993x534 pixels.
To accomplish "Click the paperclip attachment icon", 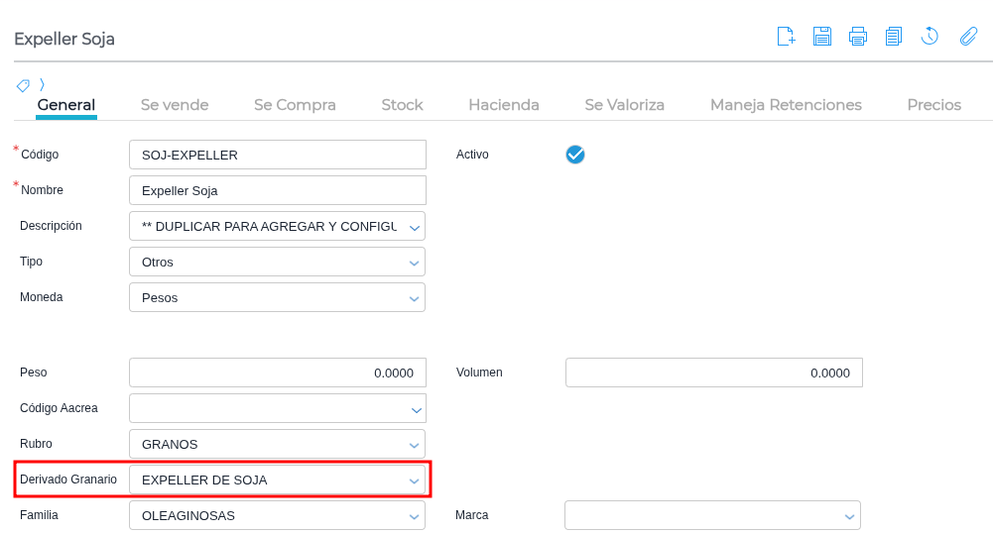I will (968, 37).
